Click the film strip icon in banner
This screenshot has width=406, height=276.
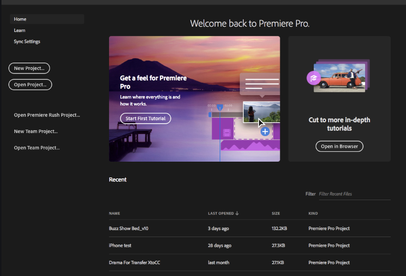click(x=227, y=133)
